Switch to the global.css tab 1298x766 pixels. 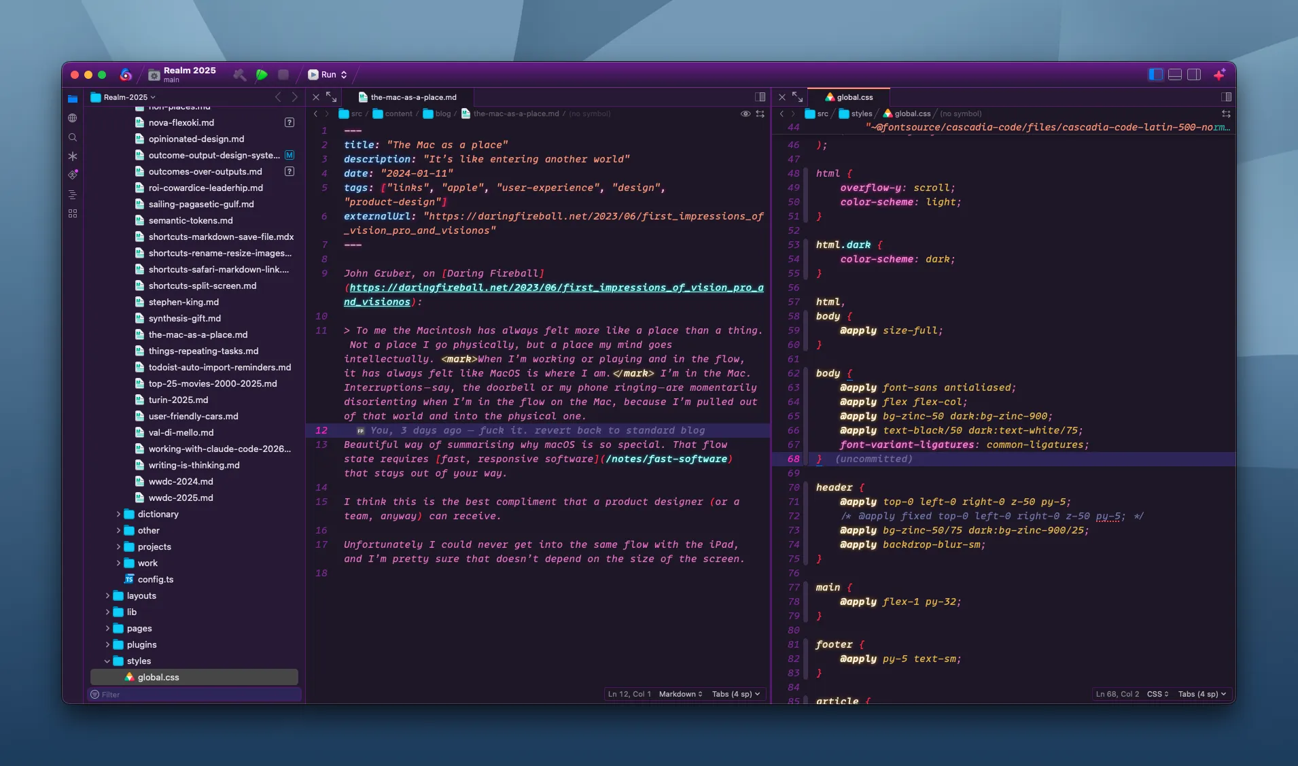click(849, 97)
